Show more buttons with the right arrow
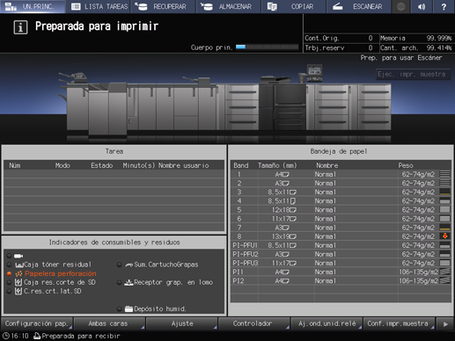455x341 pixels. click(x=445, y=323)
